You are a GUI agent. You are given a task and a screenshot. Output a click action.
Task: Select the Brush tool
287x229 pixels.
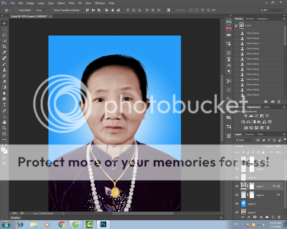[x=4, y=64]
